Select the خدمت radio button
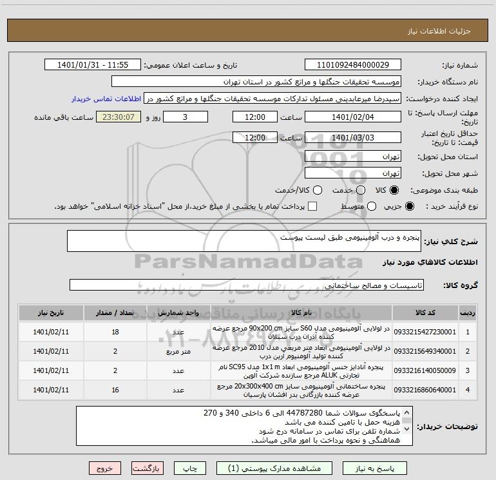Viewport: 496px width, 480px height. coord(361,190)
